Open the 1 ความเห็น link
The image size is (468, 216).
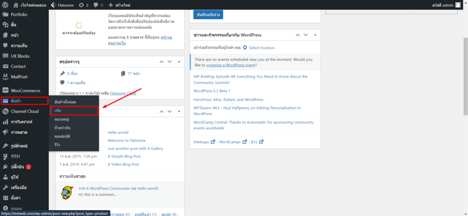click(76, 83)
